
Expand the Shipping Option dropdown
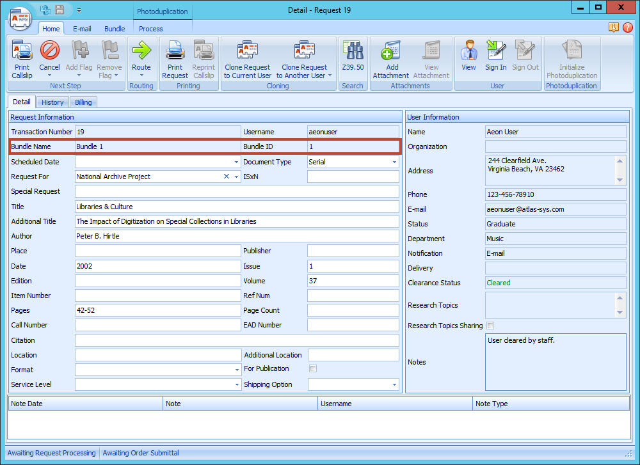(394, 385)
